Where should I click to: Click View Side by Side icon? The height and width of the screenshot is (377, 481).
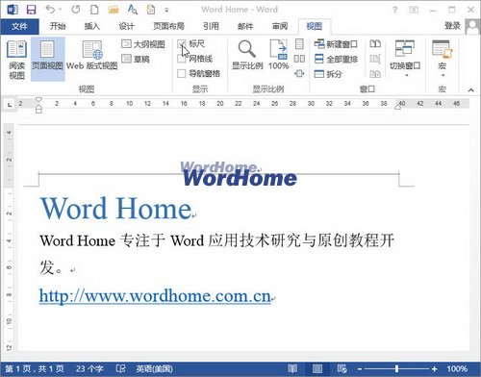click(375, 44)
